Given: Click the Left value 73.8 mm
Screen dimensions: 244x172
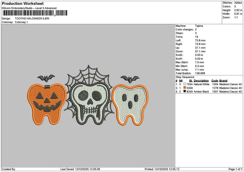Looking at the screenshot, I should pos(200,41).
